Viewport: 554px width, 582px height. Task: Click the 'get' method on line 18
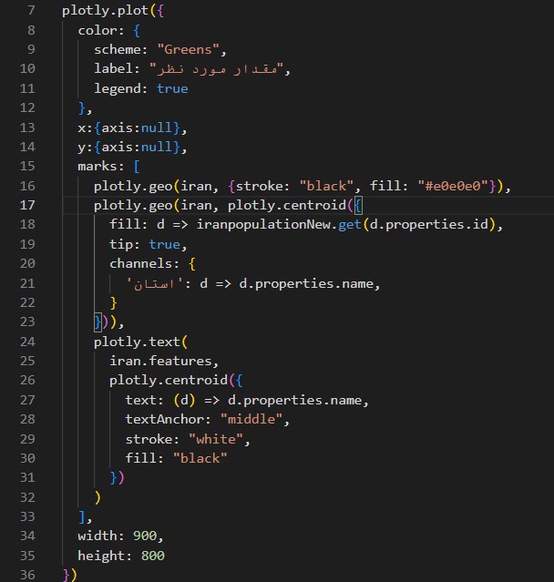(350, 225)
